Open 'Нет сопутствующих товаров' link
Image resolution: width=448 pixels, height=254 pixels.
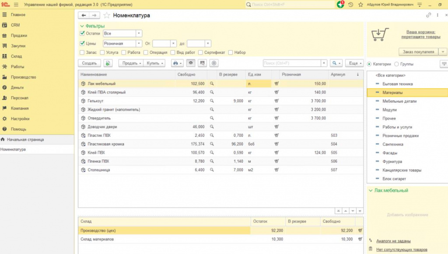point(402,250)
